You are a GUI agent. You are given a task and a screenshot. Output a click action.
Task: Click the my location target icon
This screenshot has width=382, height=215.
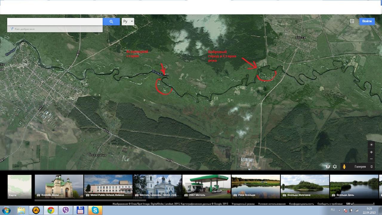(371, 145)
